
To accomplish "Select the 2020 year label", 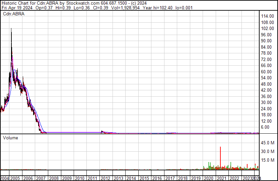I will (209, 178).
